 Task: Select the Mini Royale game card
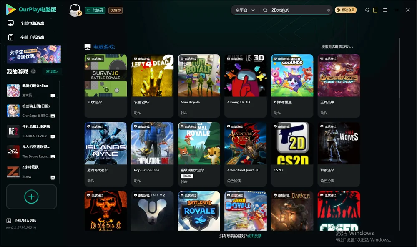[x=199, y=86]
